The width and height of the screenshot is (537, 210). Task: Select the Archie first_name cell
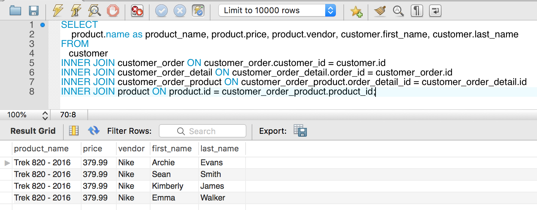(x=174, y=162)
